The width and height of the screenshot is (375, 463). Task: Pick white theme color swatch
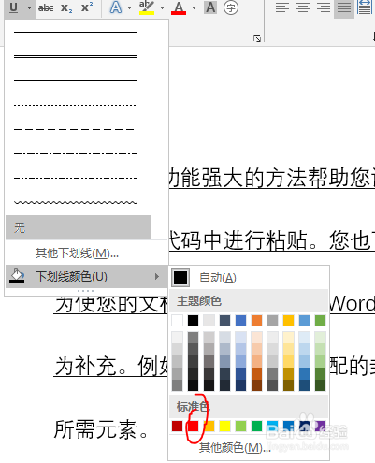(x=178, y=320)
